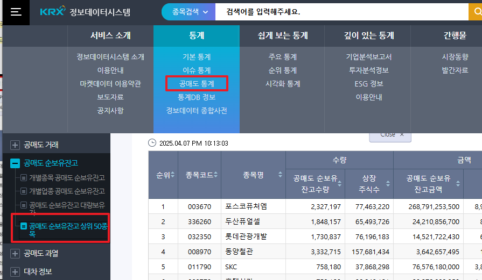Screen dimensions: 482x280
Task: Open 발간자료 link
Action: pos(455,70)
